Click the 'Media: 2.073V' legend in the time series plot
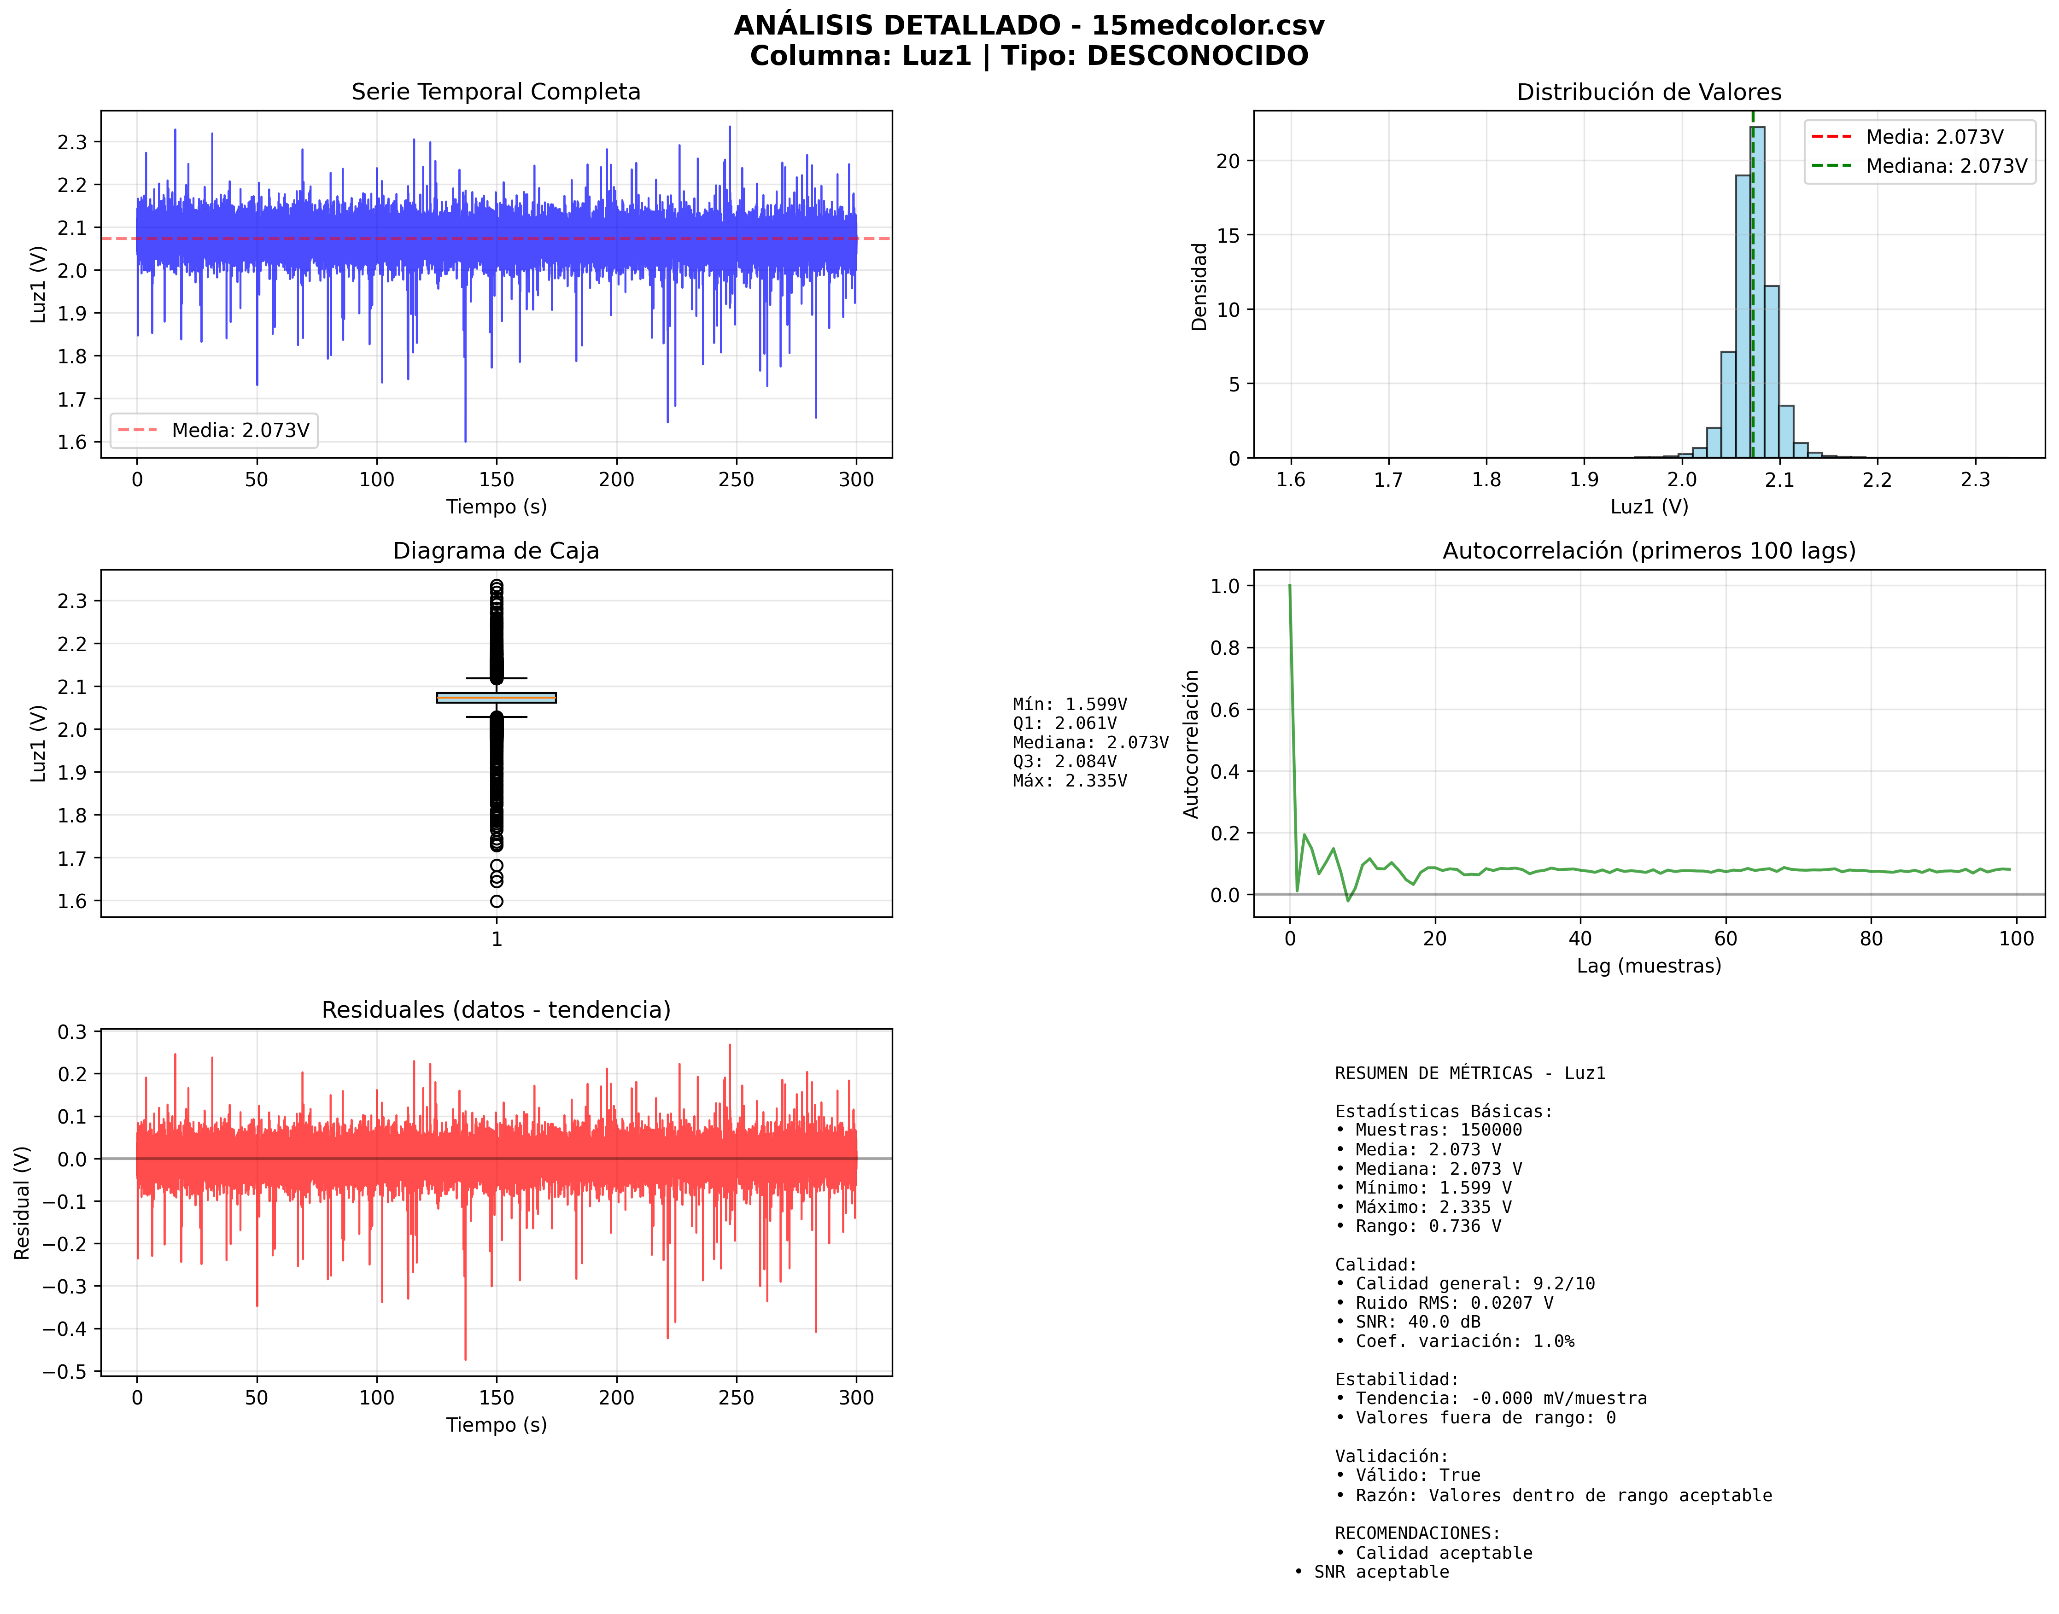Screen dimensions: 2059x1614 coord(214,430)
